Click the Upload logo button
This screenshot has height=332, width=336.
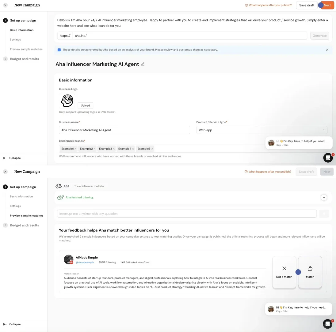(85, 105)
